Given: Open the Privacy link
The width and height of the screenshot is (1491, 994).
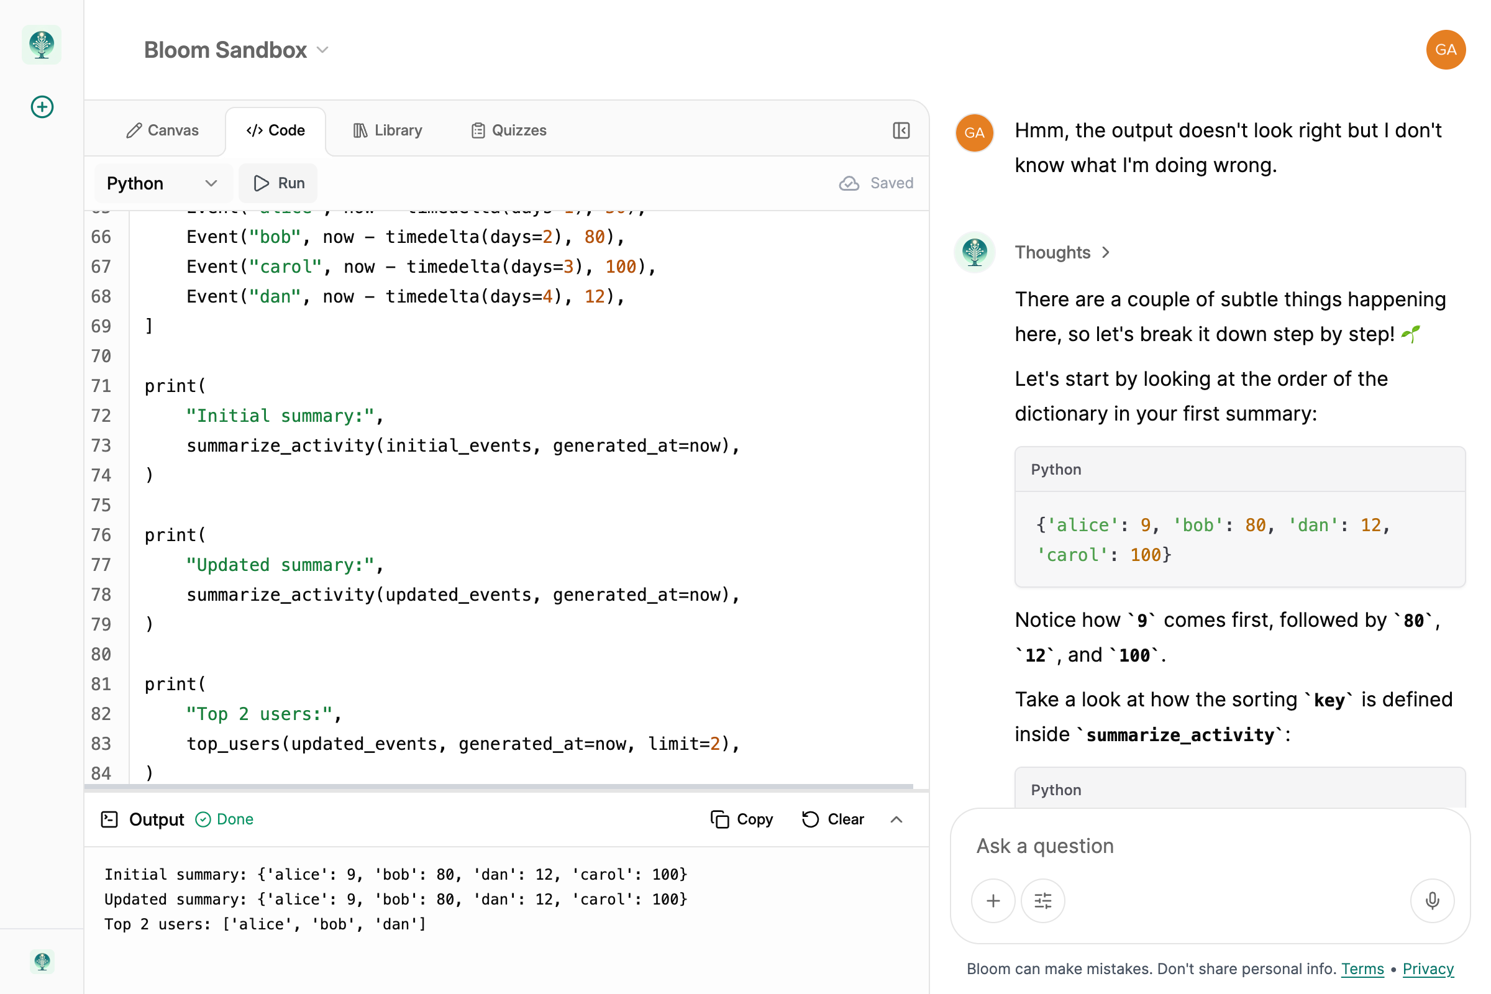Looking at the screenshot, I should (x=1427, y=968).
